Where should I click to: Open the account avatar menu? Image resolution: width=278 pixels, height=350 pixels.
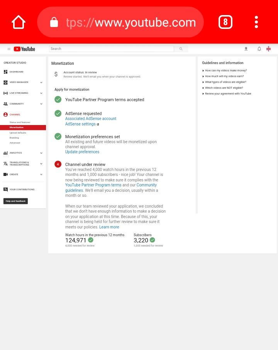(269, 49)
